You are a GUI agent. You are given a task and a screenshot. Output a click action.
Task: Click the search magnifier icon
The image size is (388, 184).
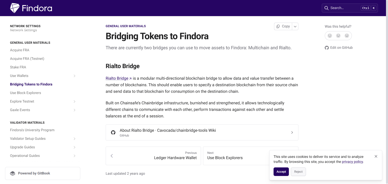(x=327, y=8)
